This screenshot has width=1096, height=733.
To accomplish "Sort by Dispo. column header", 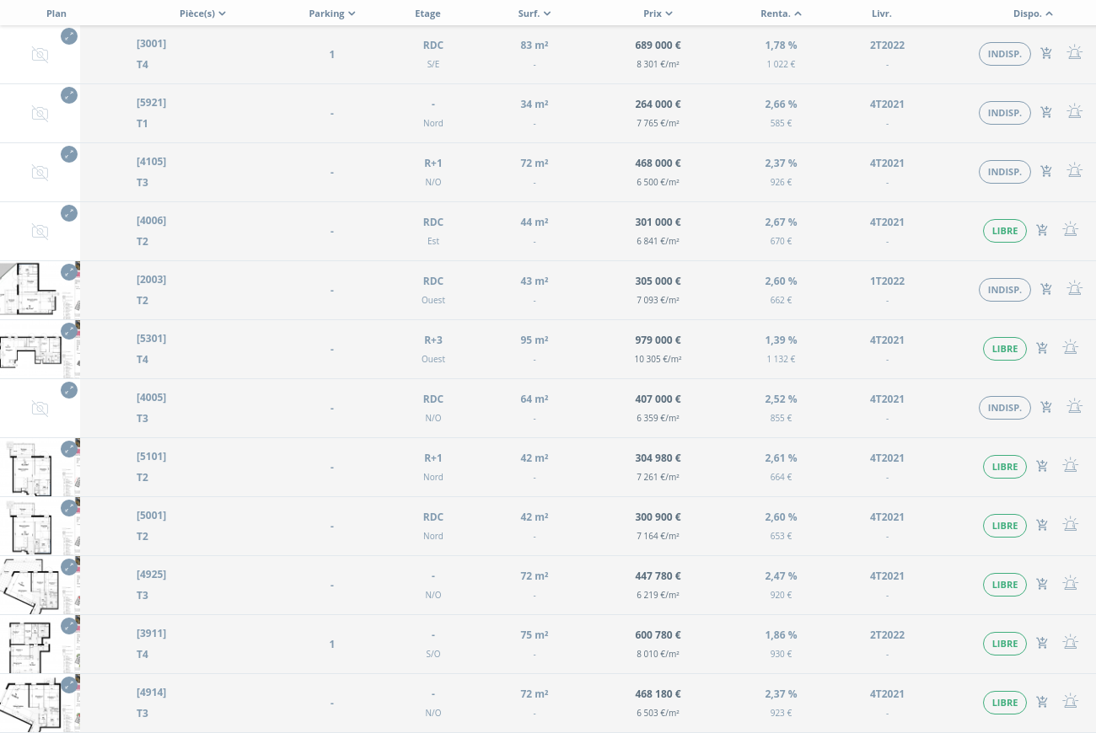I will (x=1033, y=13).
